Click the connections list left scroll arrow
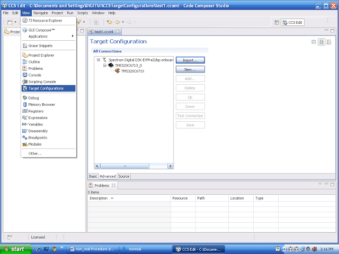The image size is (339, 254). click(x=97, y=166)
